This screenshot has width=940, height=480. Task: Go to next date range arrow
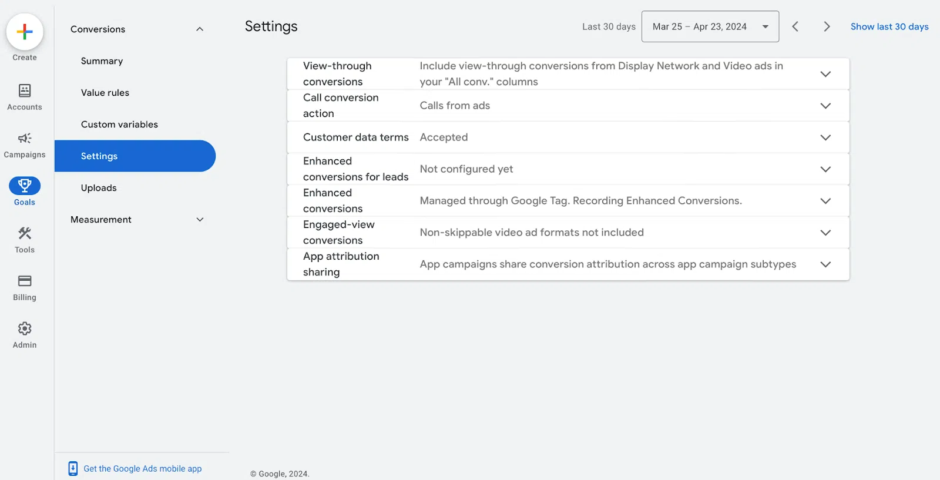[827, 26]
